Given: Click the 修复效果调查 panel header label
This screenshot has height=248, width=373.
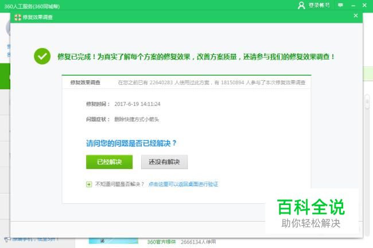Looking at the screenshot, I should point(85,82).
